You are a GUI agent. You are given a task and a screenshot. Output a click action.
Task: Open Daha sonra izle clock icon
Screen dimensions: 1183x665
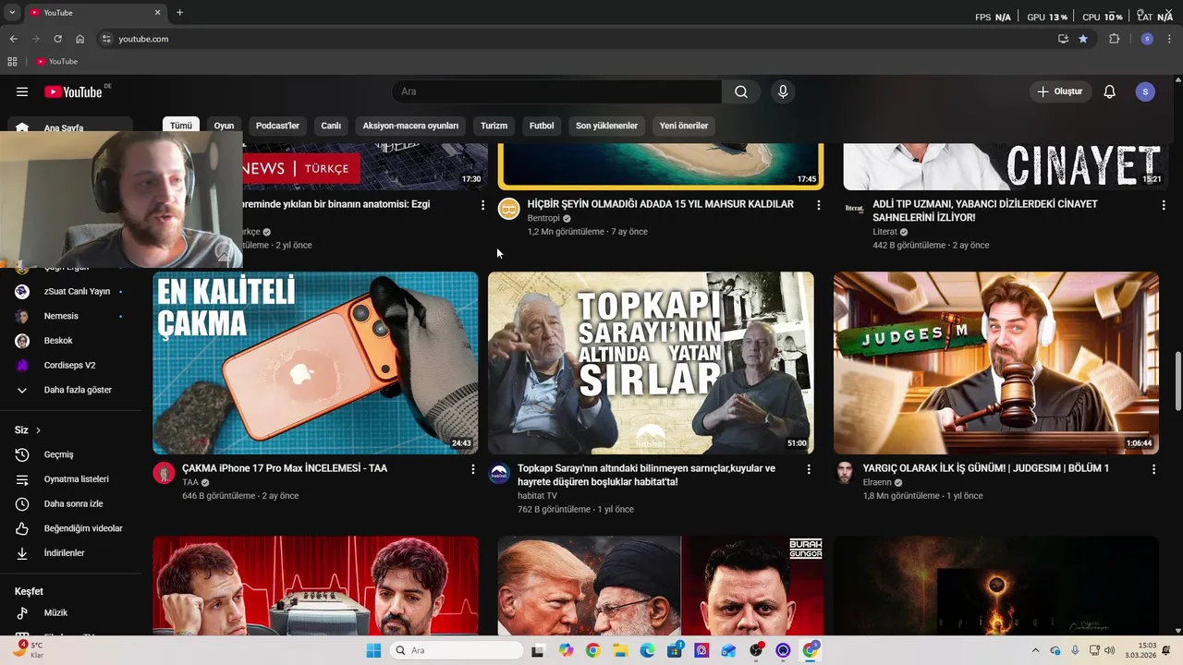coord(22,504)
